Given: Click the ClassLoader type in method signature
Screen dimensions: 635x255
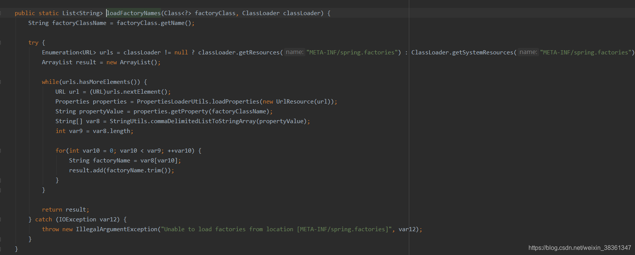Looking at the screenshot, I should (x=261, y=13).
